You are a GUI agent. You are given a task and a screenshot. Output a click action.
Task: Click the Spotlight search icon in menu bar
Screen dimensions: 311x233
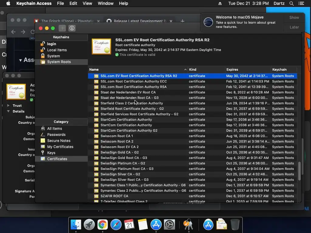(291, 3)
